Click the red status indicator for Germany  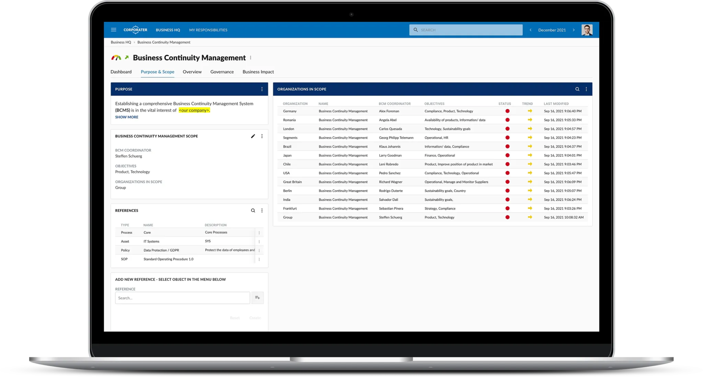click(507, 111)
